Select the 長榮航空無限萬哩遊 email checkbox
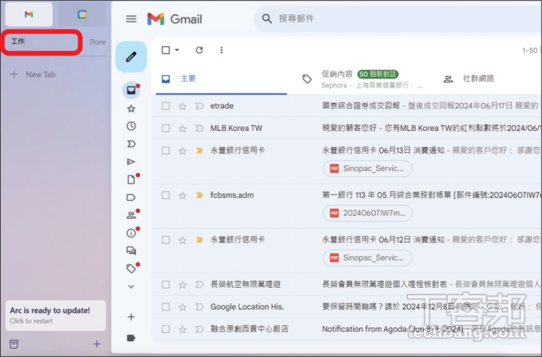The height and width of the screenshot is (357, 542). point(166,285)
